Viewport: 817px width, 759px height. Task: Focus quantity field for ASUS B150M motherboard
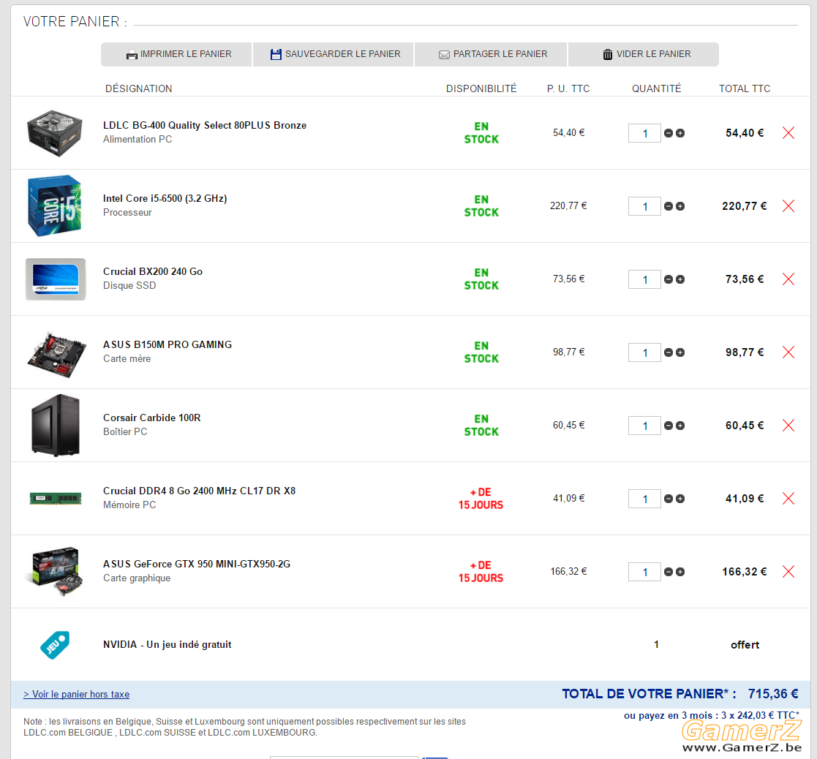pos(644,352)
